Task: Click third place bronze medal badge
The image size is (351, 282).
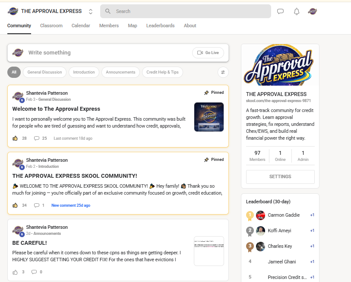Action: tap(250, 247)
